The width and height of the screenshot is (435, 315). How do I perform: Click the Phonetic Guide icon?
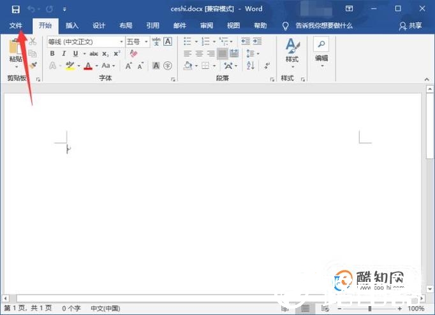[x=156, y=41]
